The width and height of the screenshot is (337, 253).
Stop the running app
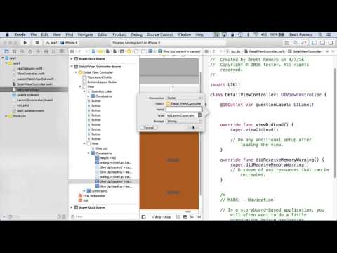[x=37, y=43]
